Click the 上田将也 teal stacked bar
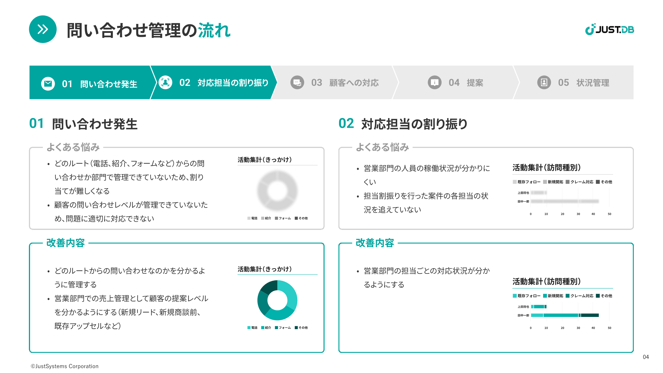 click(539, 306)
